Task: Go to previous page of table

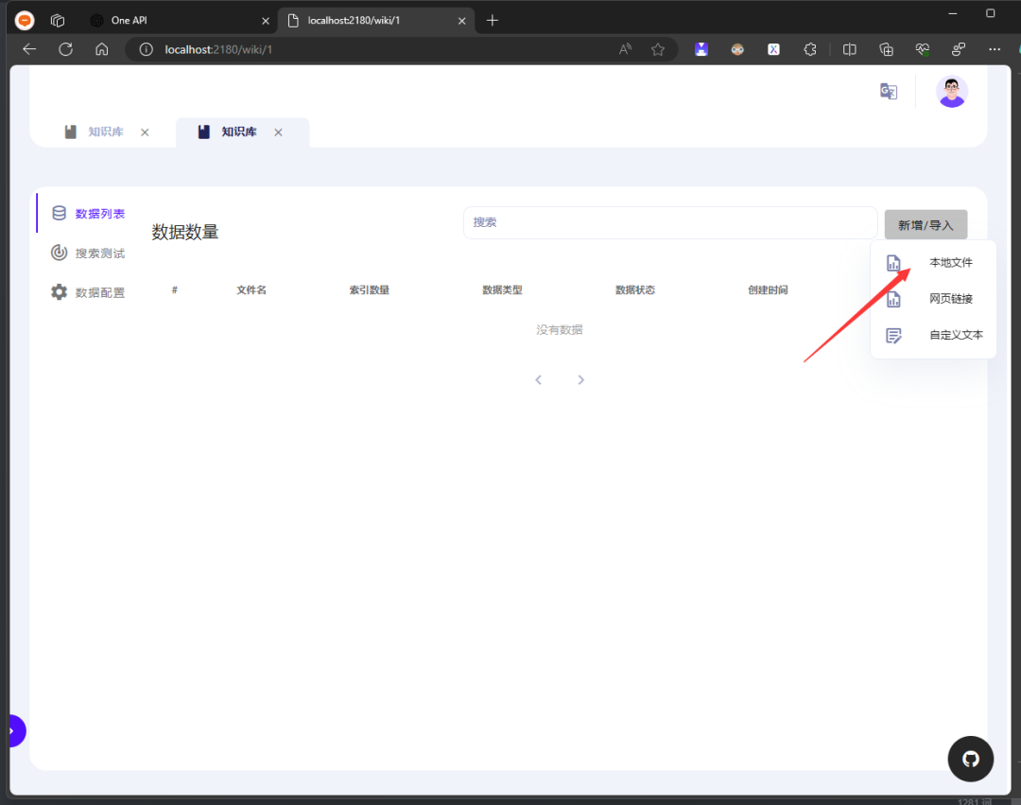Action: point(539,380)
